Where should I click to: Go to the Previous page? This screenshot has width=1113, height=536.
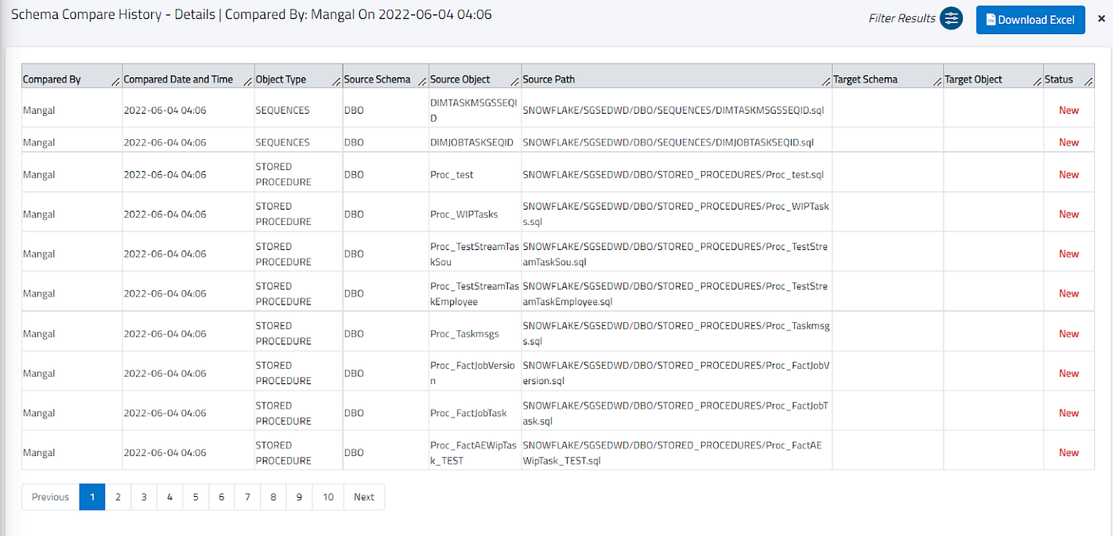51,497
